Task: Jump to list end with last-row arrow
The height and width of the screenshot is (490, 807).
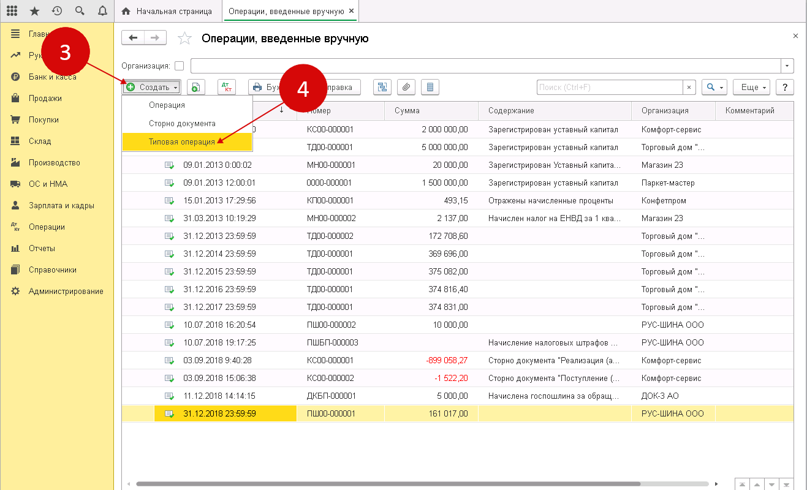Action: [x=786, y=484]
